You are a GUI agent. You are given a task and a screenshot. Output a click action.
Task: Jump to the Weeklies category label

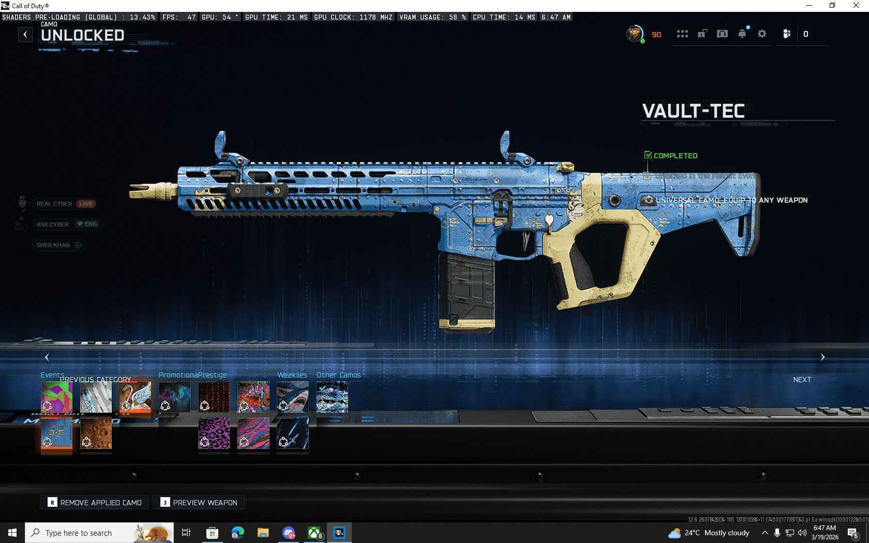292,375
